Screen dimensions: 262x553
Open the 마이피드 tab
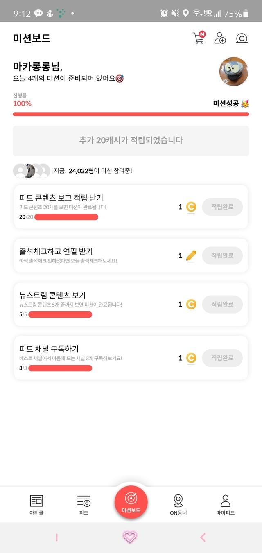point(225,504)
